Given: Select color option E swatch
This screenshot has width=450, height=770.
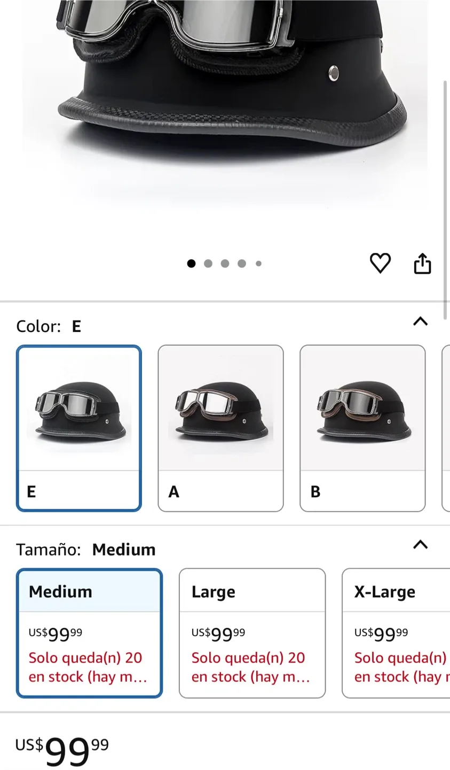Looking at the screenshot, I should click(x=79, y=428).
